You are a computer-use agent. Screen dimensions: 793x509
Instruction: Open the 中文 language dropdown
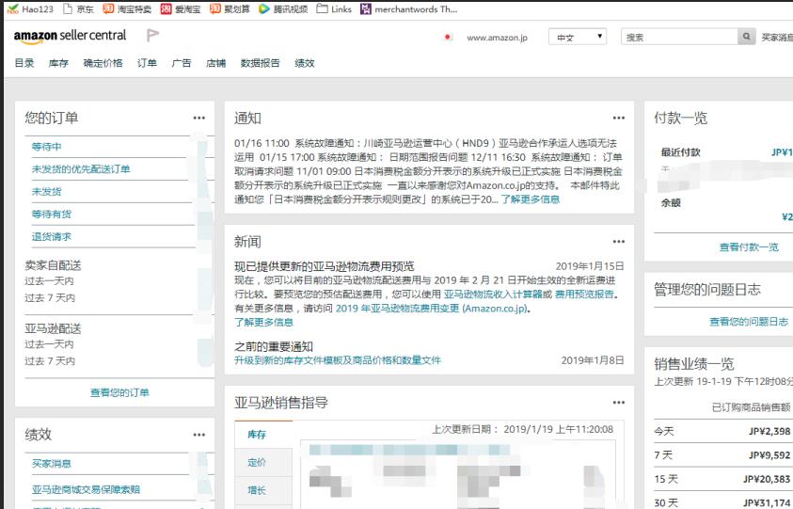coord(578,37)
